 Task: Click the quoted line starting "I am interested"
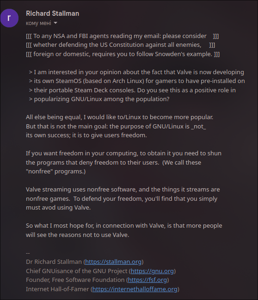coord(136,72)
